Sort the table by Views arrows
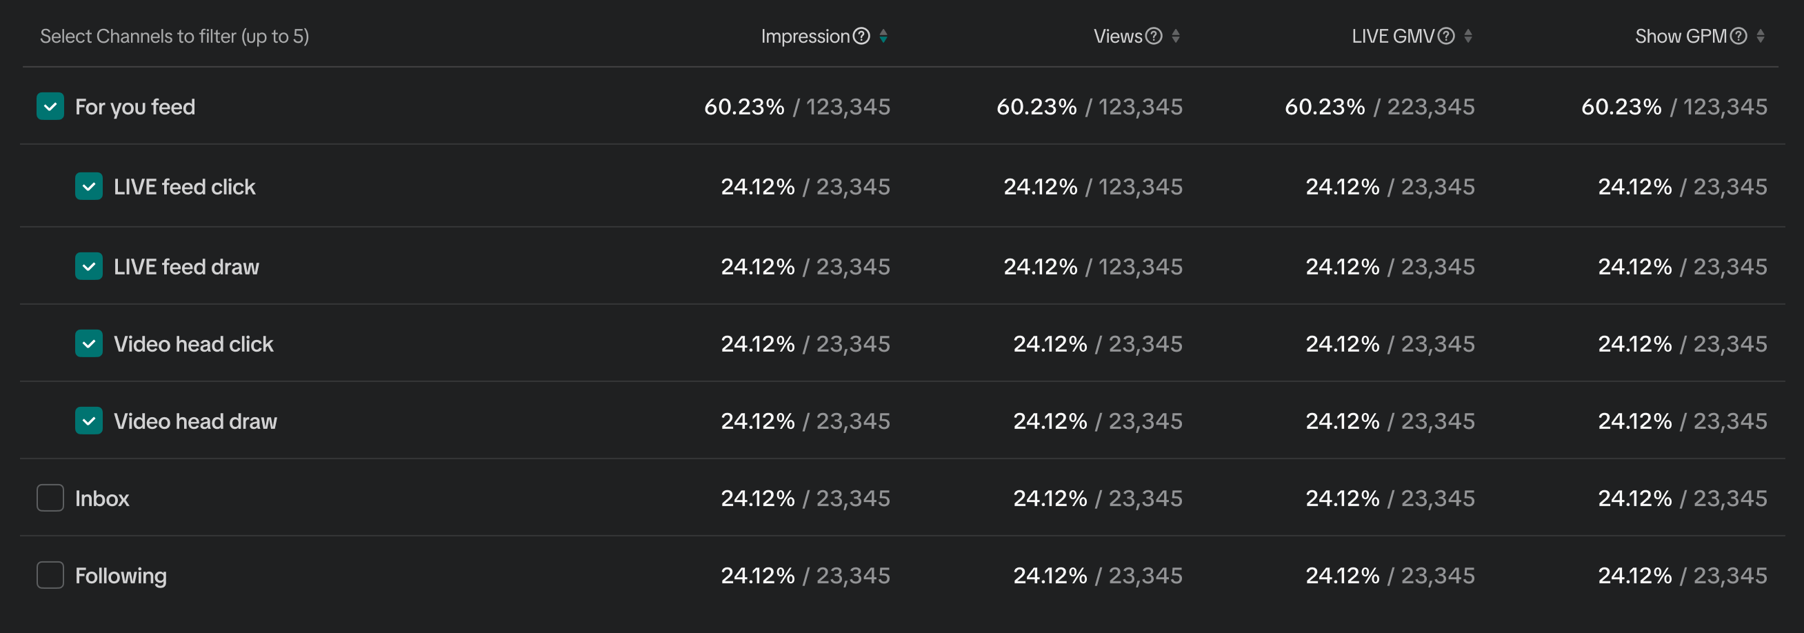Image resolution: width=1804 pixels, height=633 pixels. [x=1176, y=37]
